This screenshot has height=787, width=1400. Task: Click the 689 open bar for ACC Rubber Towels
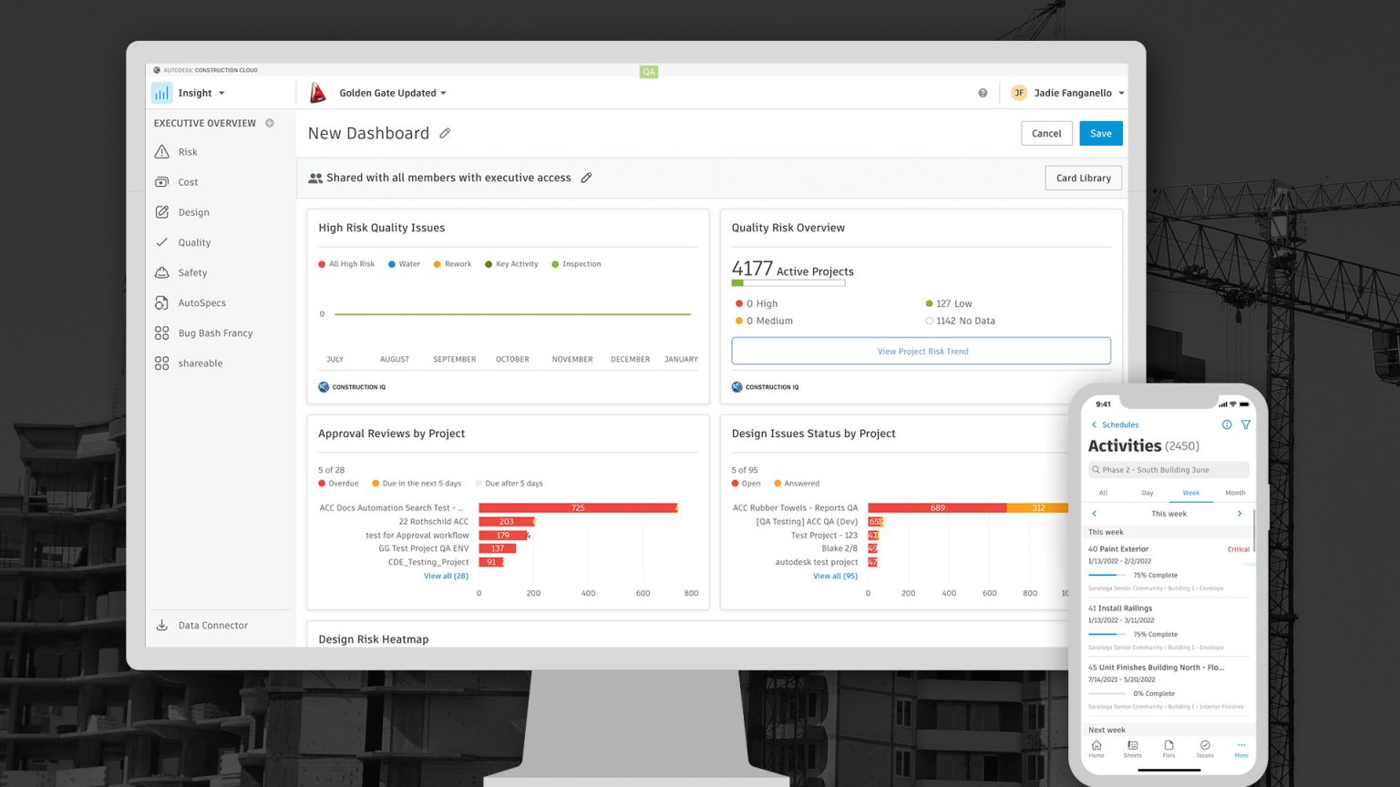coord(937,507)
